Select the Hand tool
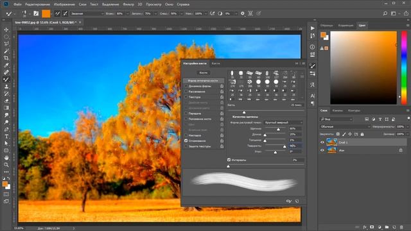The image size is (411, 231). 6,158
